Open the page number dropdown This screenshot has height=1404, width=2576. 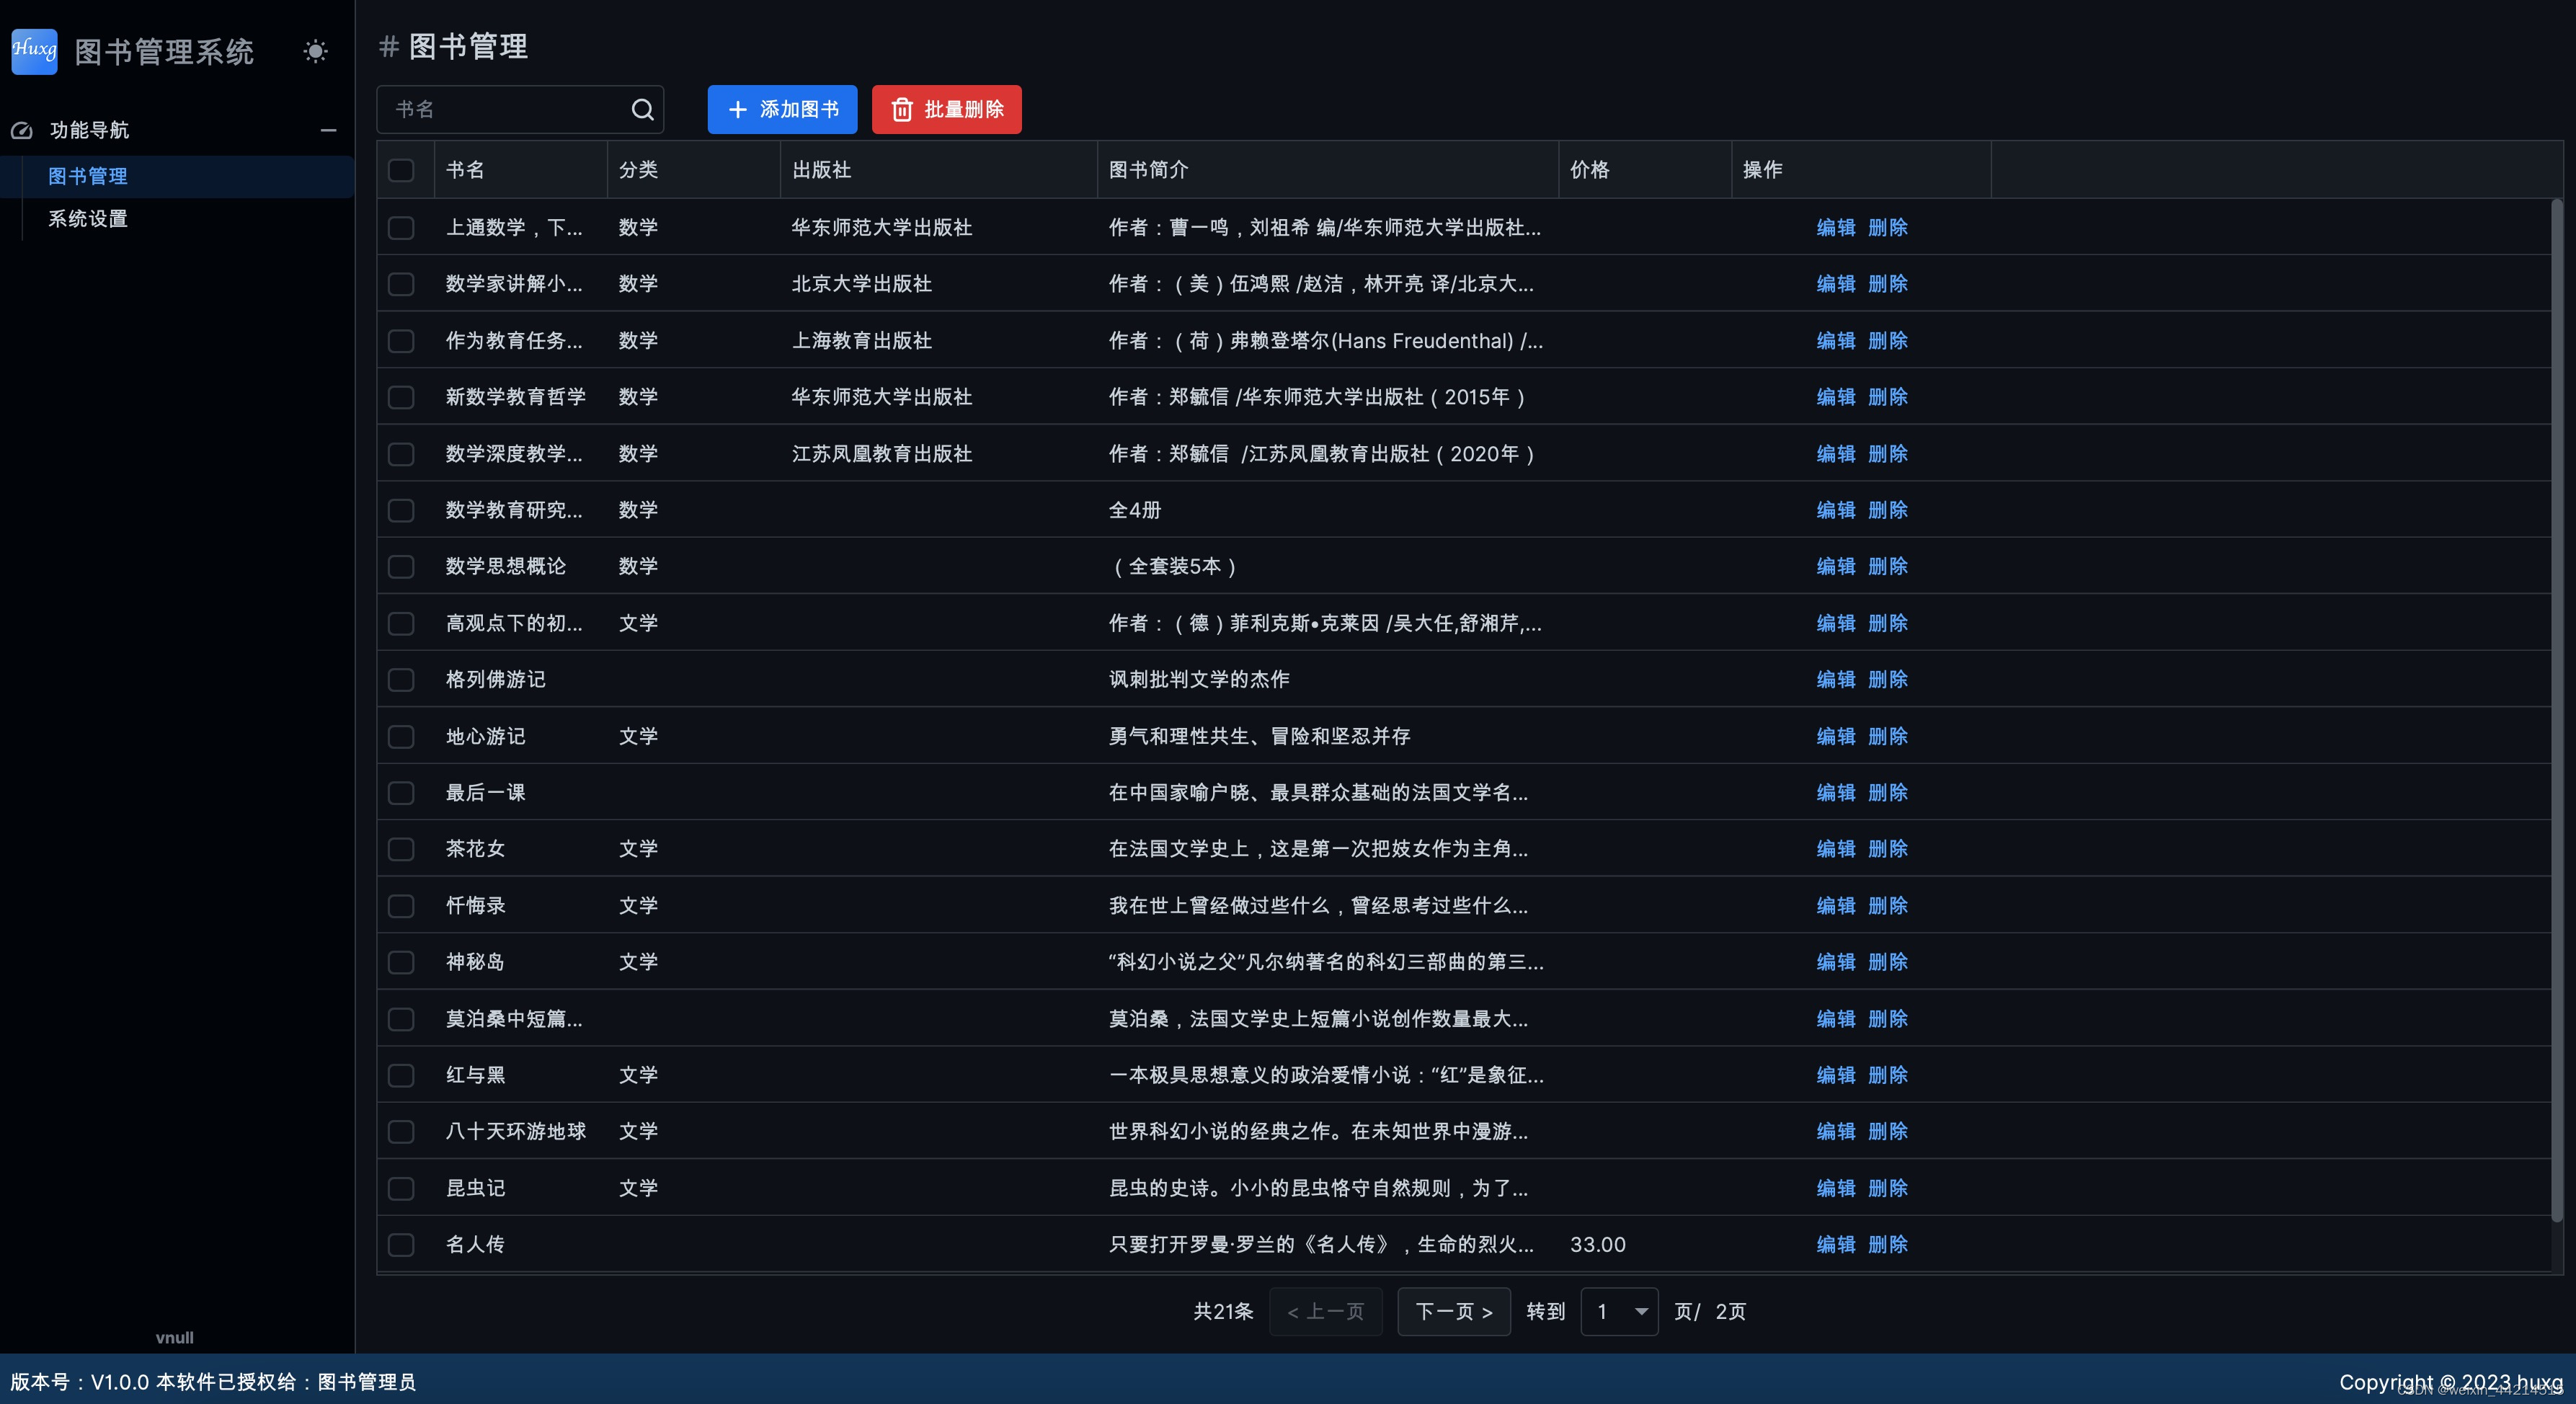(x=1618, y=1311)
